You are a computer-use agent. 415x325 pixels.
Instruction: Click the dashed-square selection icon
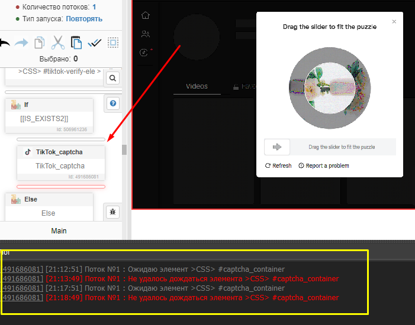(113, 43)
